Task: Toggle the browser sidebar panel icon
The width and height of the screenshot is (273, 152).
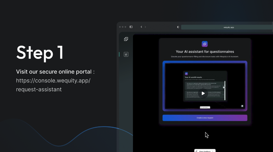Action: (131, 27)
